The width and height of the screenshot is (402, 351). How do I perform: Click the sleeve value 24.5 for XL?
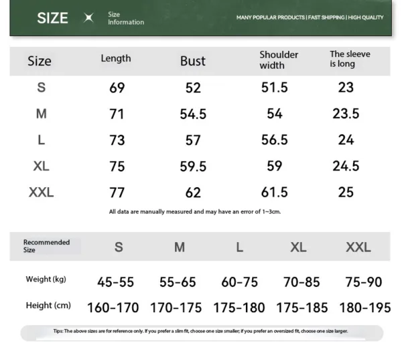coord(346,166)
